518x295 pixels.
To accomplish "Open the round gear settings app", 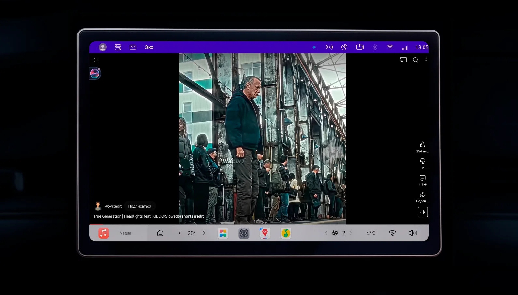I will pos(244,233).
